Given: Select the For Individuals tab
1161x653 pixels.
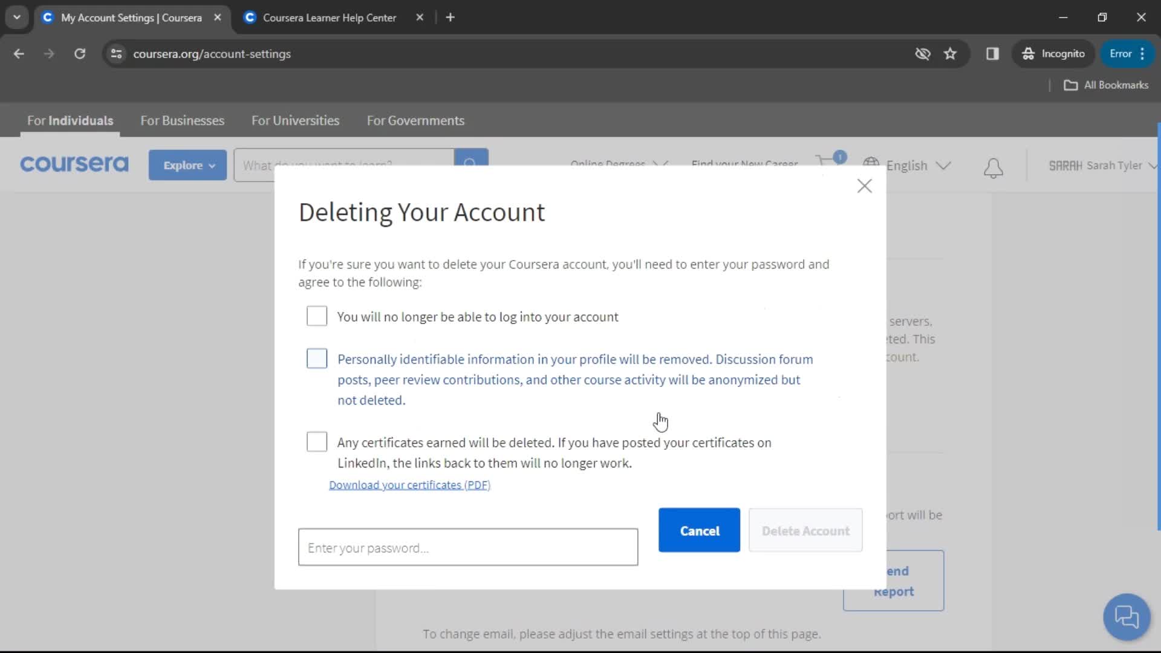Looking at the screenshot, I should coord(70,120).
